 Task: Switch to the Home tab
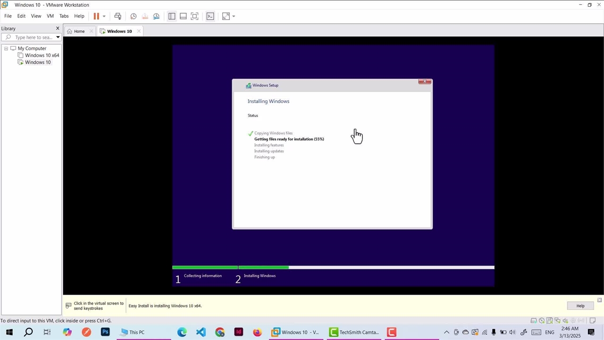pyautogui.click(x=76, y=31)
